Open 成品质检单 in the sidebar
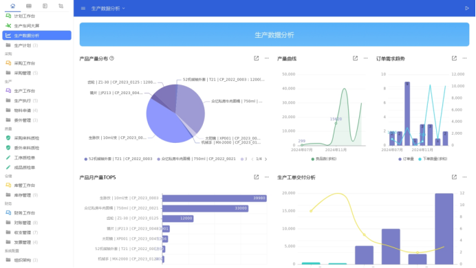This screenshot has width=476, height=268. pos(36,168)
